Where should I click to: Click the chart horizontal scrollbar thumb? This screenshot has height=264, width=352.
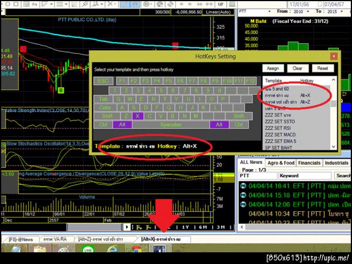94,227
